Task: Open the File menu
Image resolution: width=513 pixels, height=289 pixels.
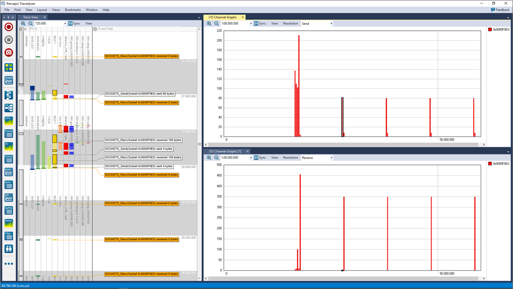Action: pos(7,10)
